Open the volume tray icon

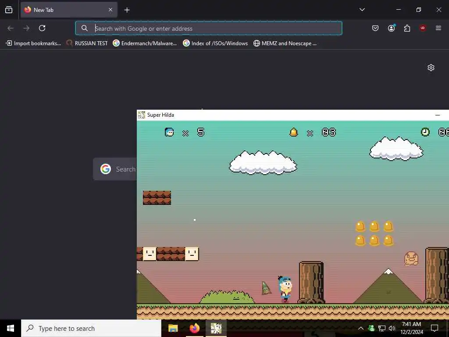coord(392,328)
